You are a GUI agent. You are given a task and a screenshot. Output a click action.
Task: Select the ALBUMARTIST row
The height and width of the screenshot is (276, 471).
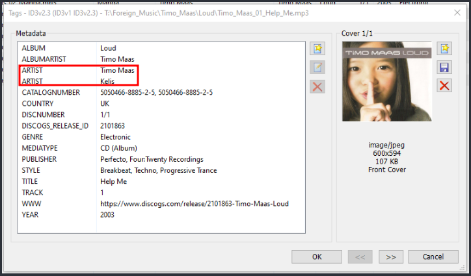pos(161,59)
